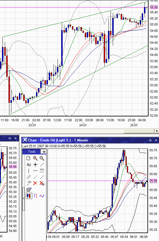The height and width of the screenshot is (241, 159).
Task: Select the 1.23 measurement line tool
Action: tap(29, 183)
